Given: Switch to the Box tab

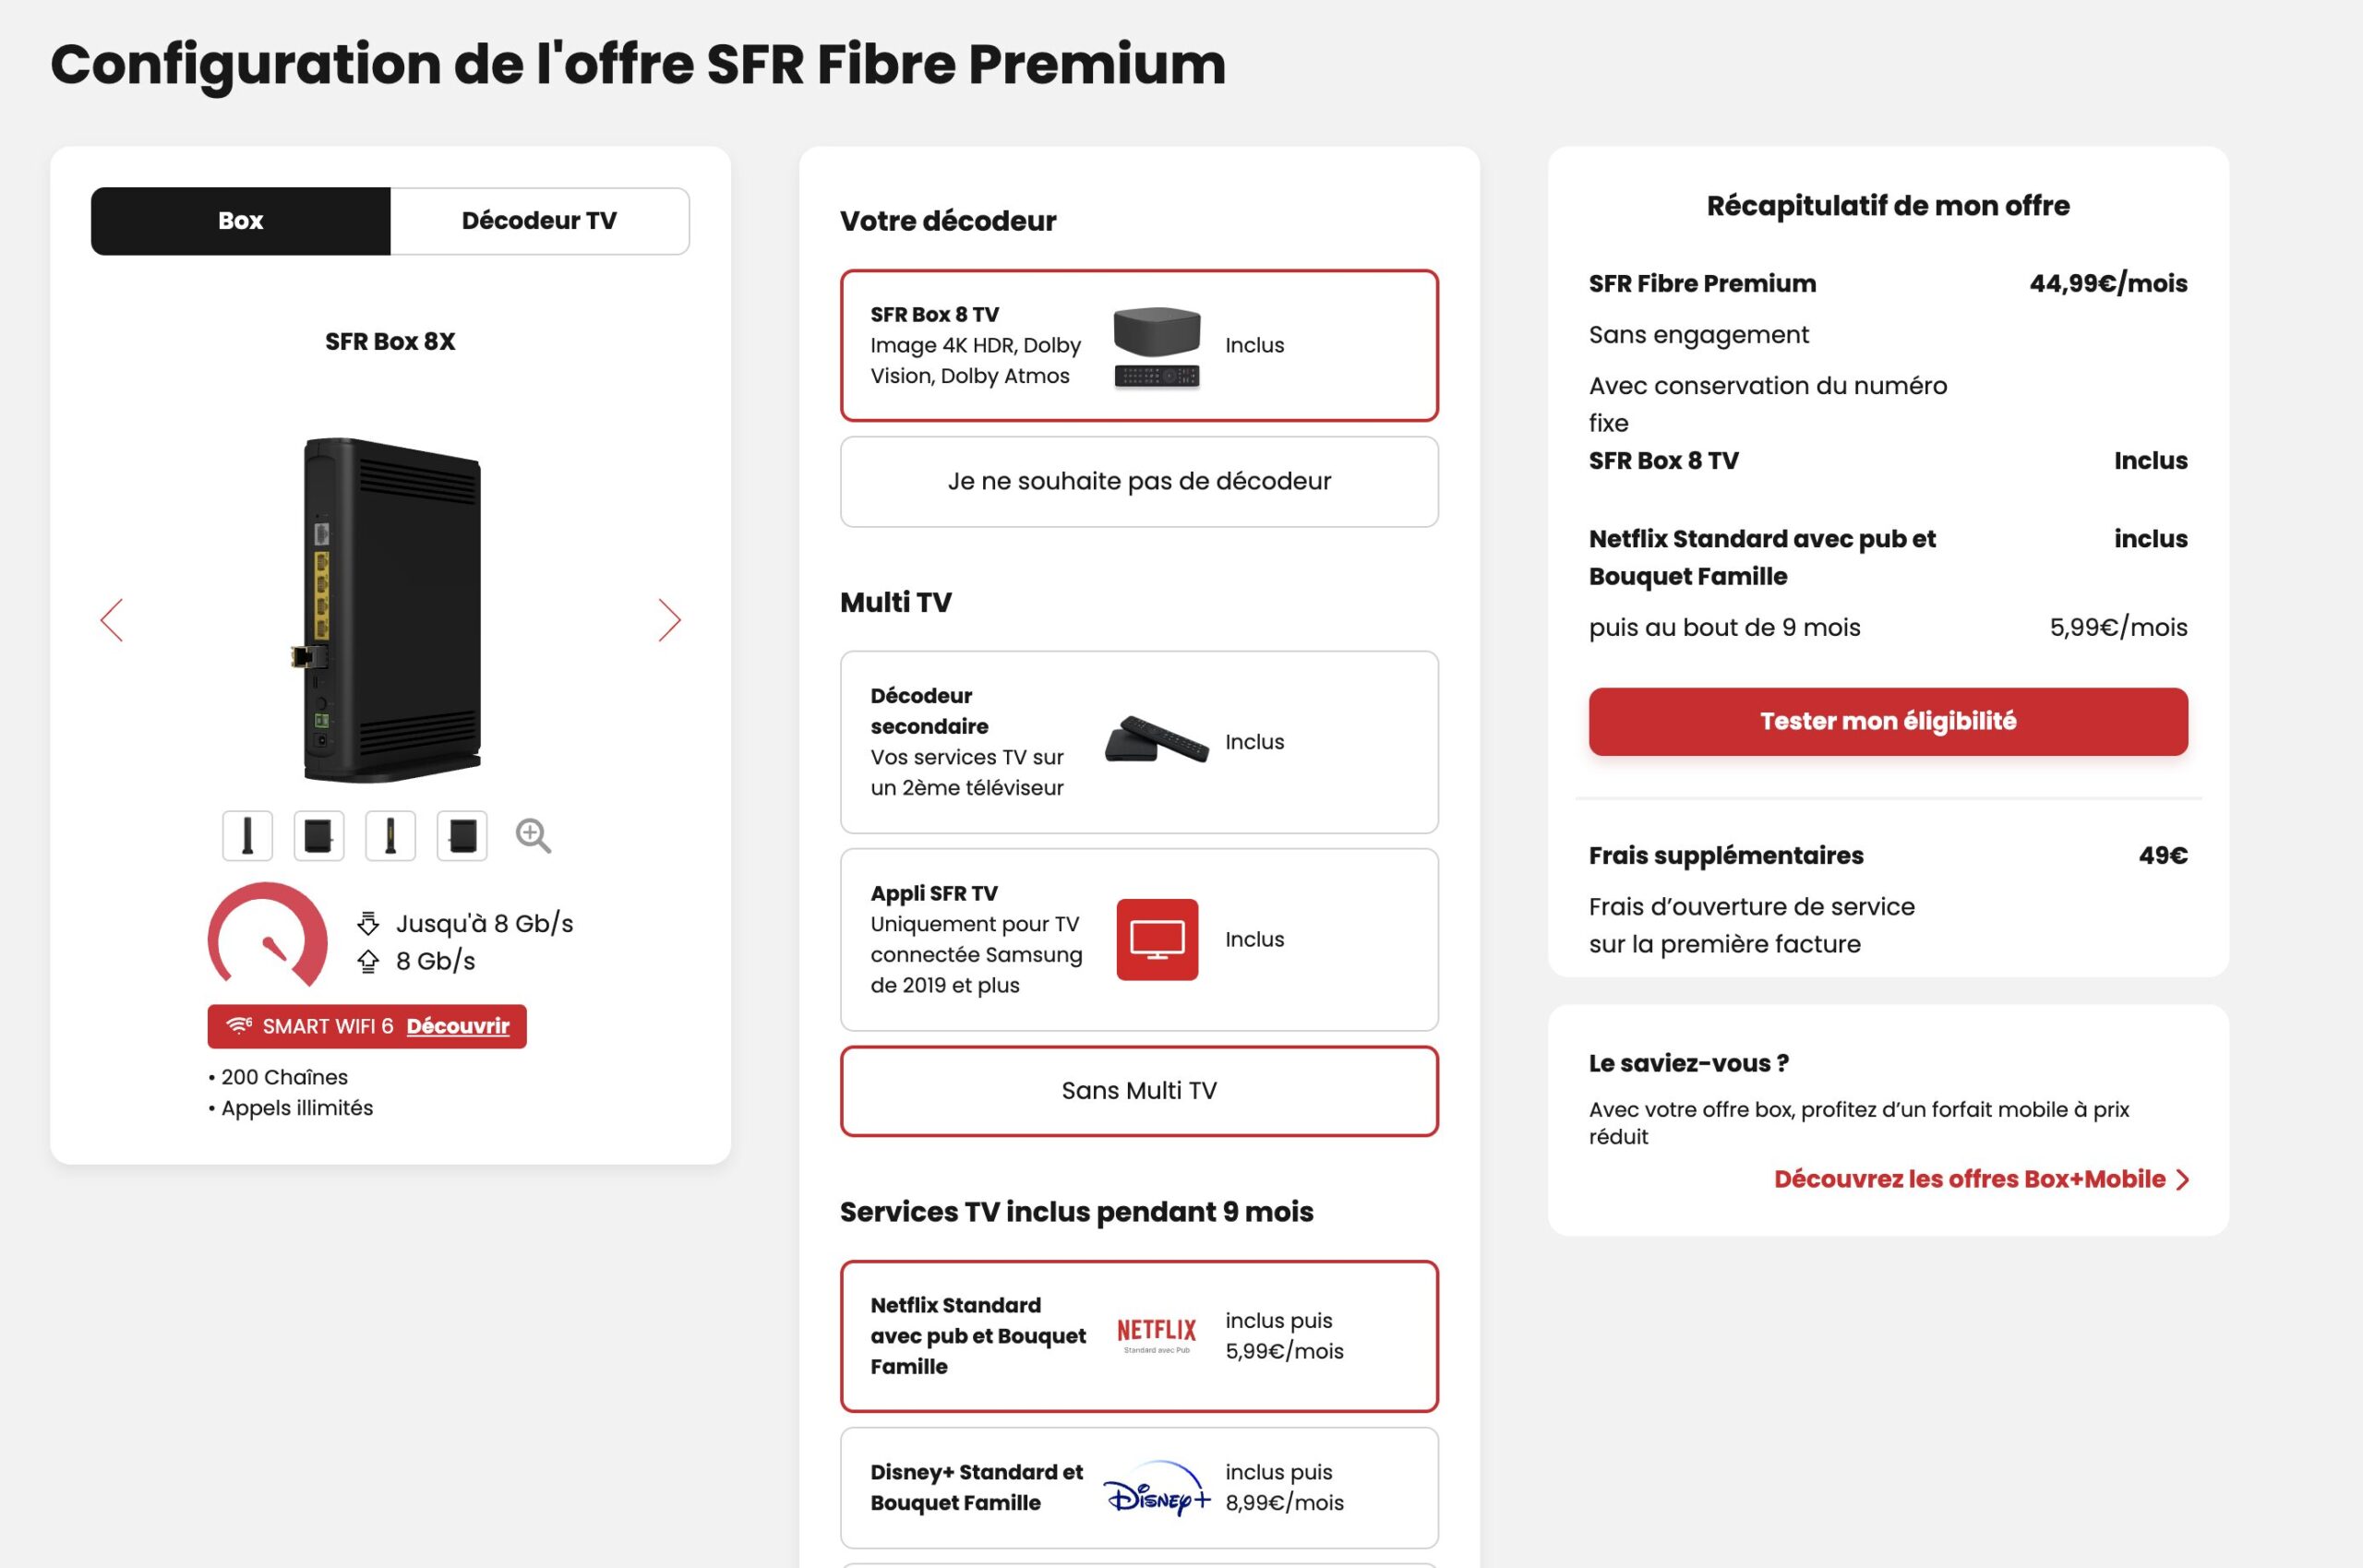Looking at the screenshot, I should tap(241, 221).
